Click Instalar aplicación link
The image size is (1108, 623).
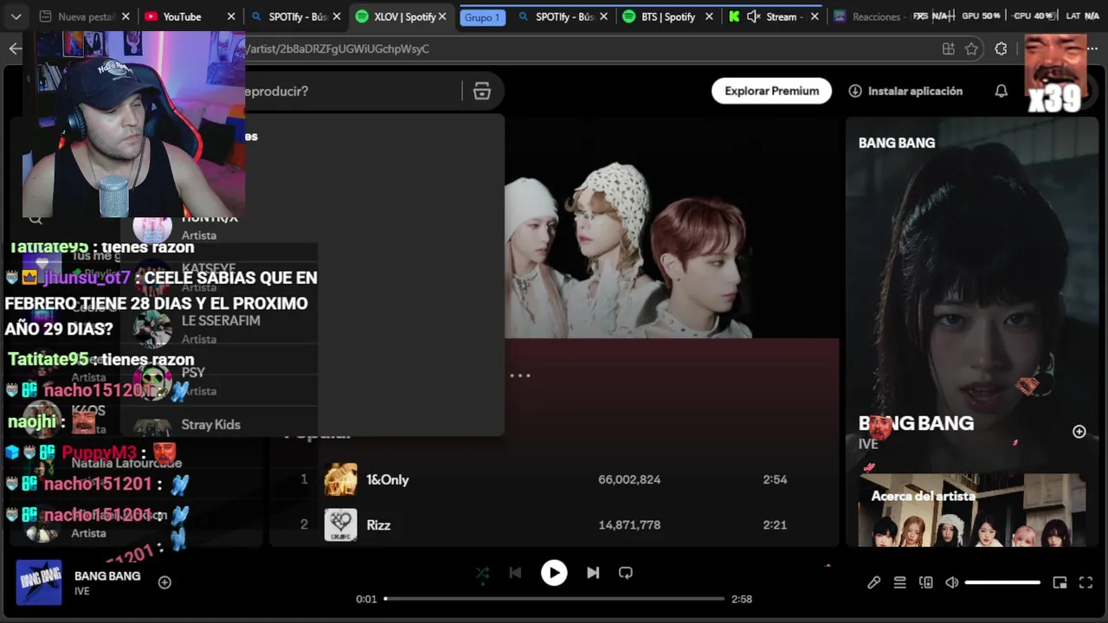(905, 91)
